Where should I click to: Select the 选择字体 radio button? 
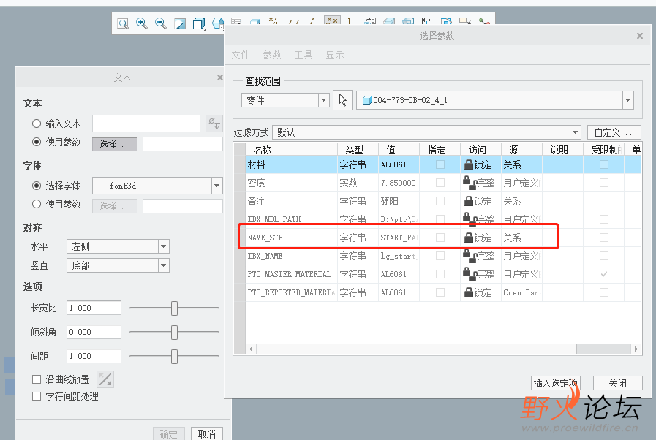click(x=37, y=186)
